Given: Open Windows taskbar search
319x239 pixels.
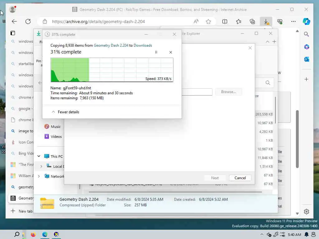Looking at the screenshot, I should [17, 234].
